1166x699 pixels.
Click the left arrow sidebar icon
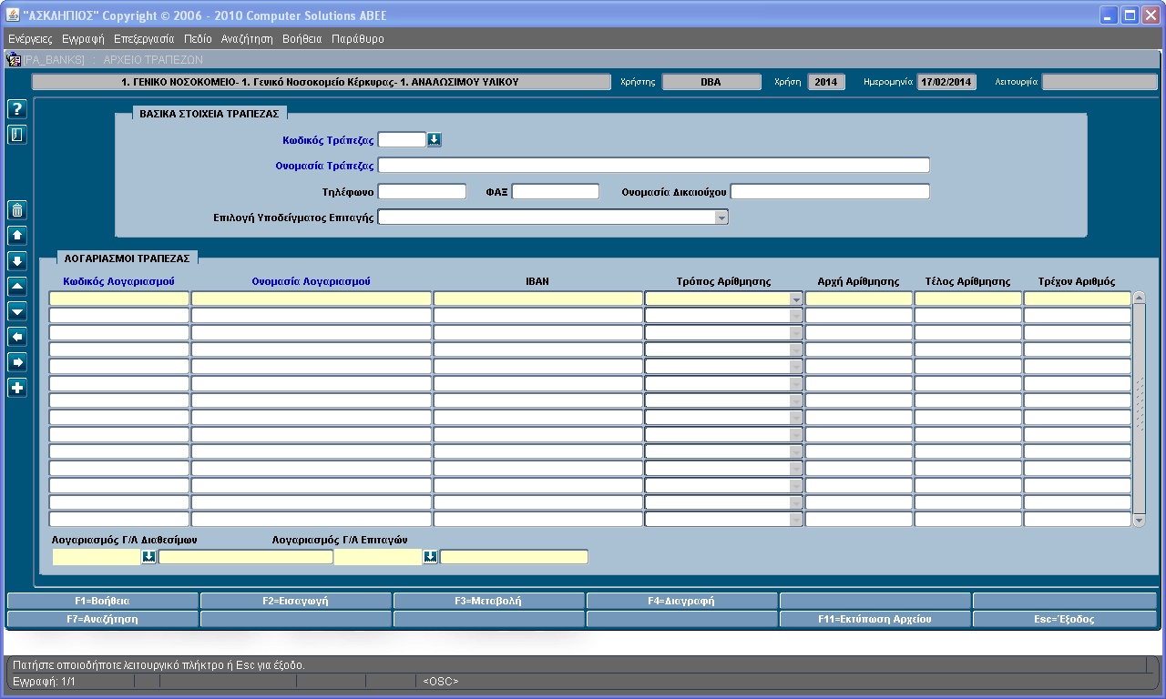[17, 337]
